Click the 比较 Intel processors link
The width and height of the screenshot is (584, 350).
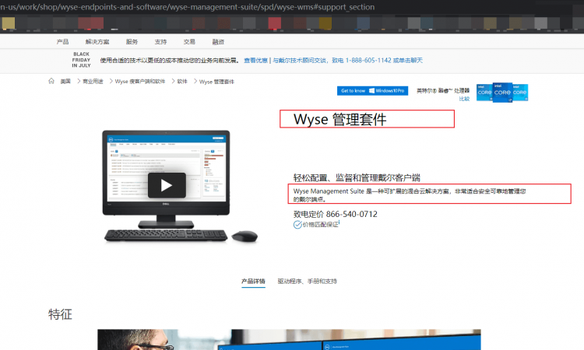pos(464,99)
